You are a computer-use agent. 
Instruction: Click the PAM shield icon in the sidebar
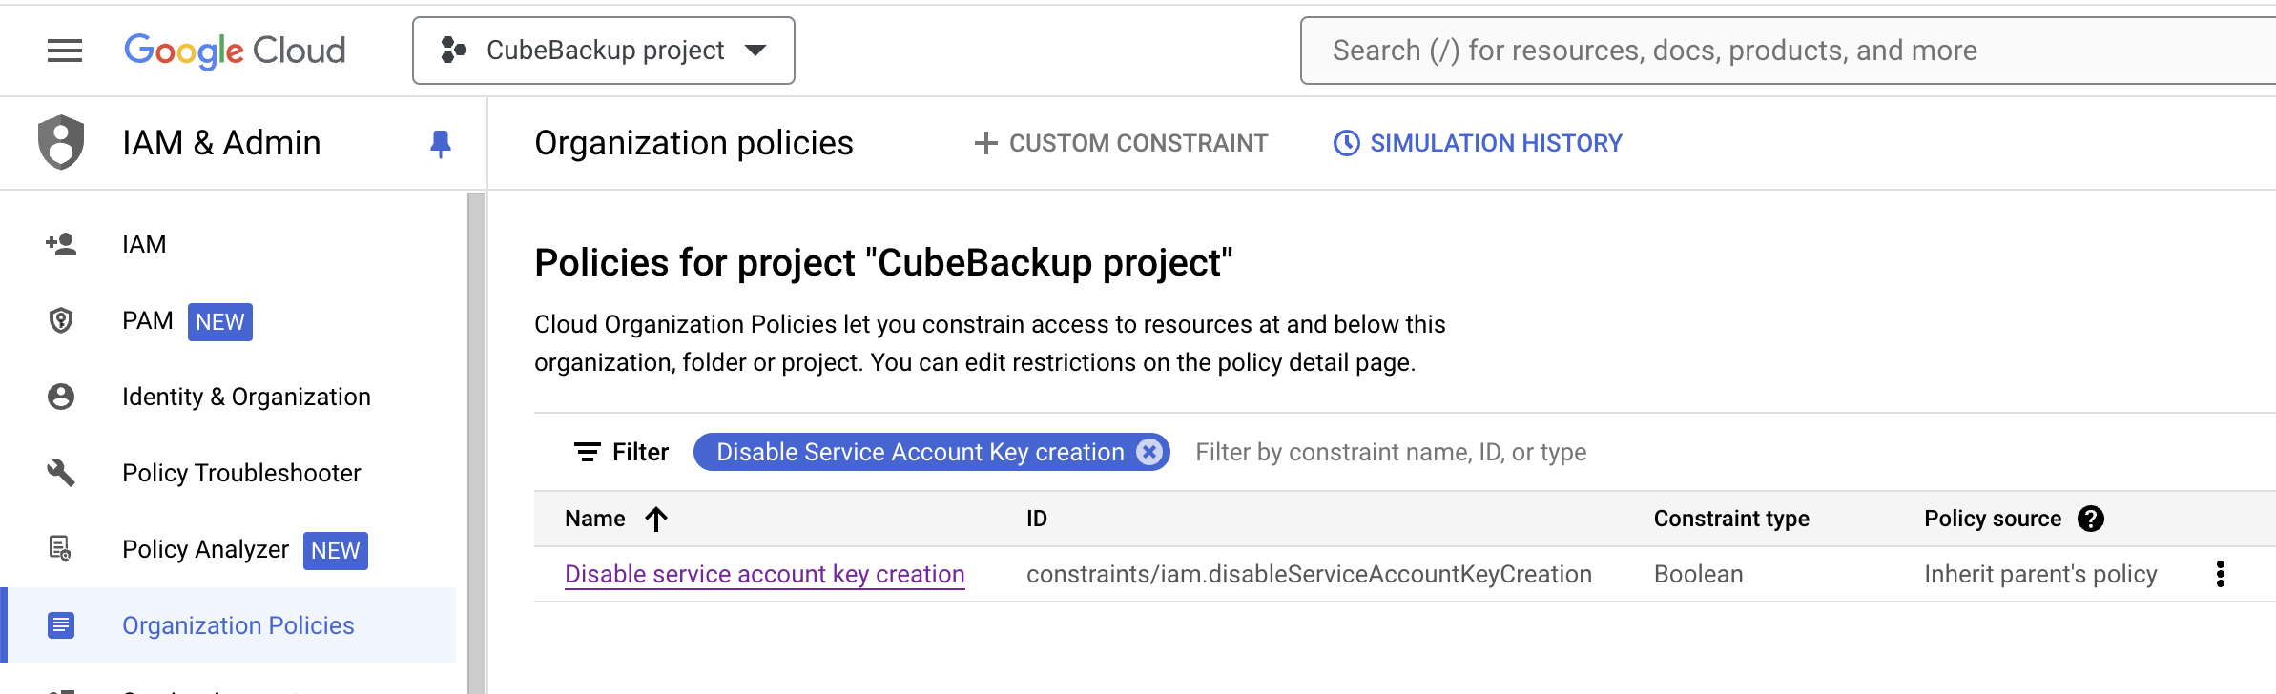(x=61, y=320)
